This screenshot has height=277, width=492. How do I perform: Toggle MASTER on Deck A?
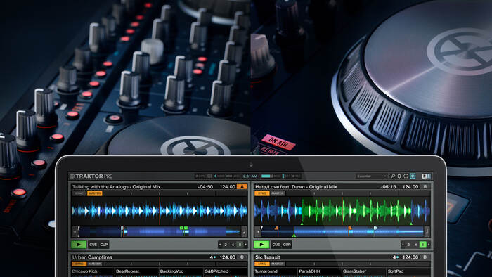pos(94,193)
